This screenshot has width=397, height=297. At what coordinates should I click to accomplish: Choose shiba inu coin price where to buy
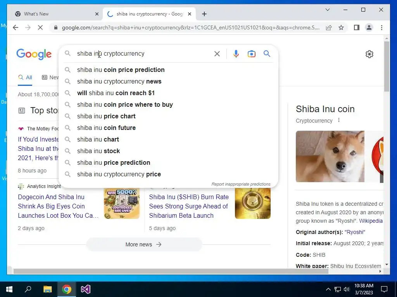click(x=168, y=104)
